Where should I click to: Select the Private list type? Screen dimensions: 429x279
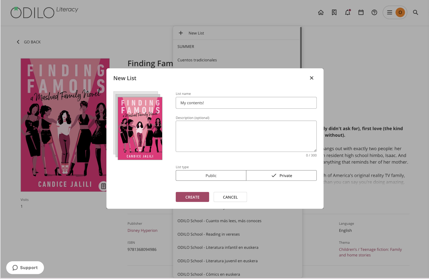(281, 176)
